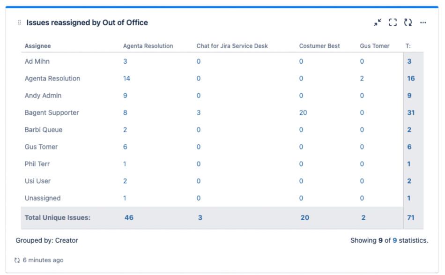Expand gadget to fullscreen view

(393, 22)
